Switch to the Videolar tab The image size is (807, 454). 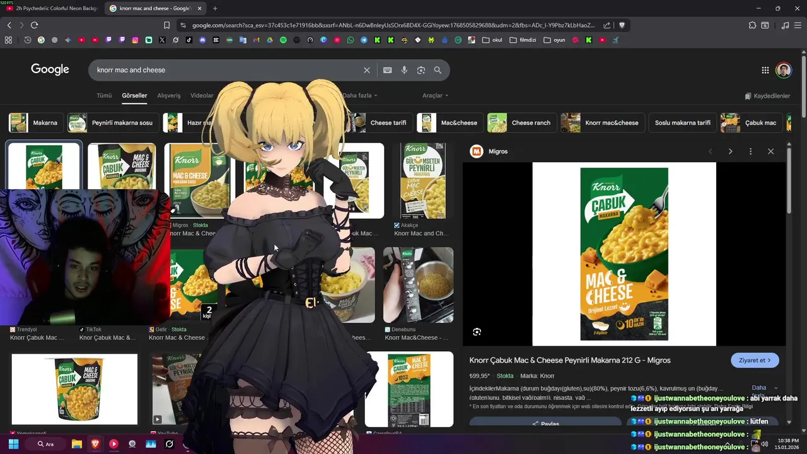tap(202, 96)
